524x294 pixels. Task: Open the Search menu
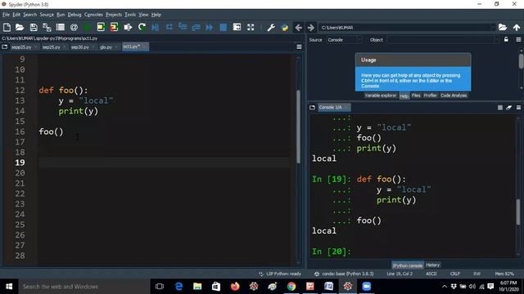coord(29,15)
